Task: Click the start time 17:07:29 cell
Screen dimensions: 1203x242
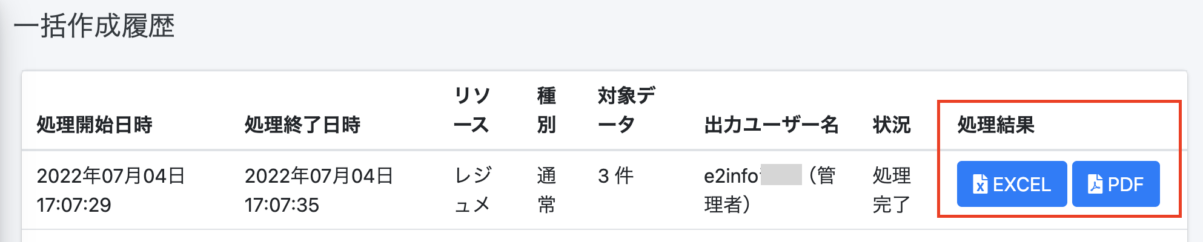Action: point(74,205)
